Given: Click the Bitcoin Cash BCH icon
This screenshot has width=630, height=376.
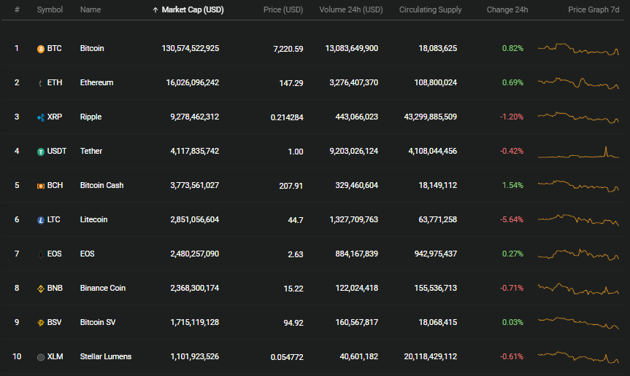Looking at the screenshot, I should (41, 186).
